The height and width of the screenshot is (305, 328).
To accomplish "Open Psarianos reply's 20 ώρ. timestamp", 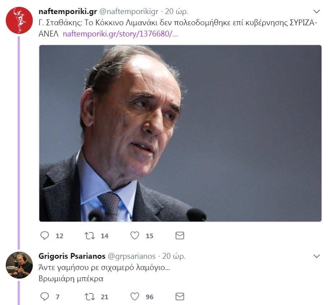I will click(x=174, y=256).
